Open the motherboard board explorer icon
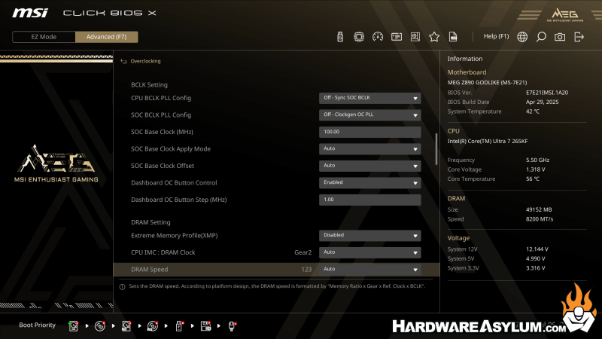The image size is (602, 339). coord(415,37)
